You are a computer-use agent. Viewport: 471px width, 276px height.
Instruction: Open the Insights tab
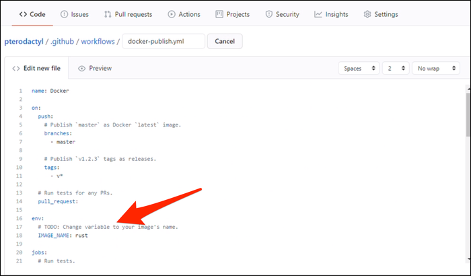[x=331, y=14]
